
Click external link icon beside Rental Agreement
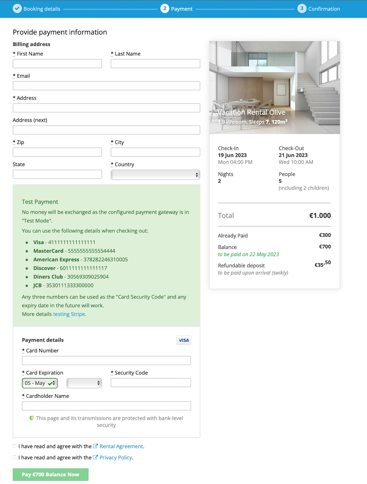point(96,446)
